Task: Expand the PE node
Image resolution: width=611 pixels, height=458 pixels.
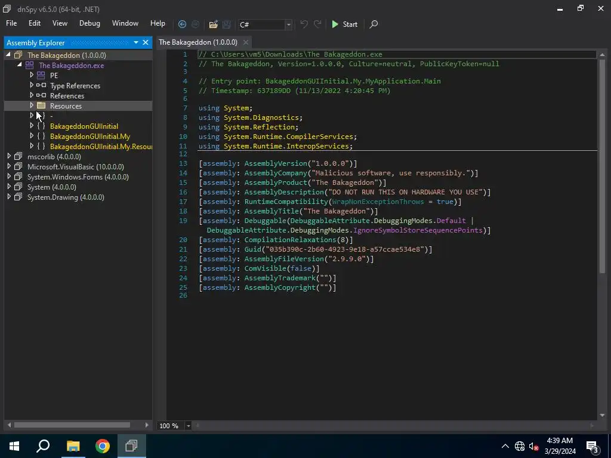Action: pyautogui.click(x=32, y=75)
